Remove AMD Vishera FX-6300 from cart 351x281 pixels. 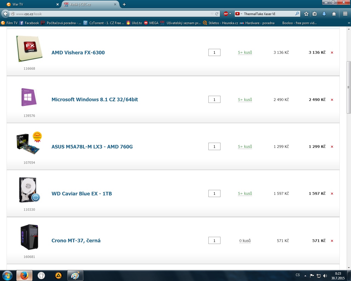pyautogui.click(x=332, y=53)
